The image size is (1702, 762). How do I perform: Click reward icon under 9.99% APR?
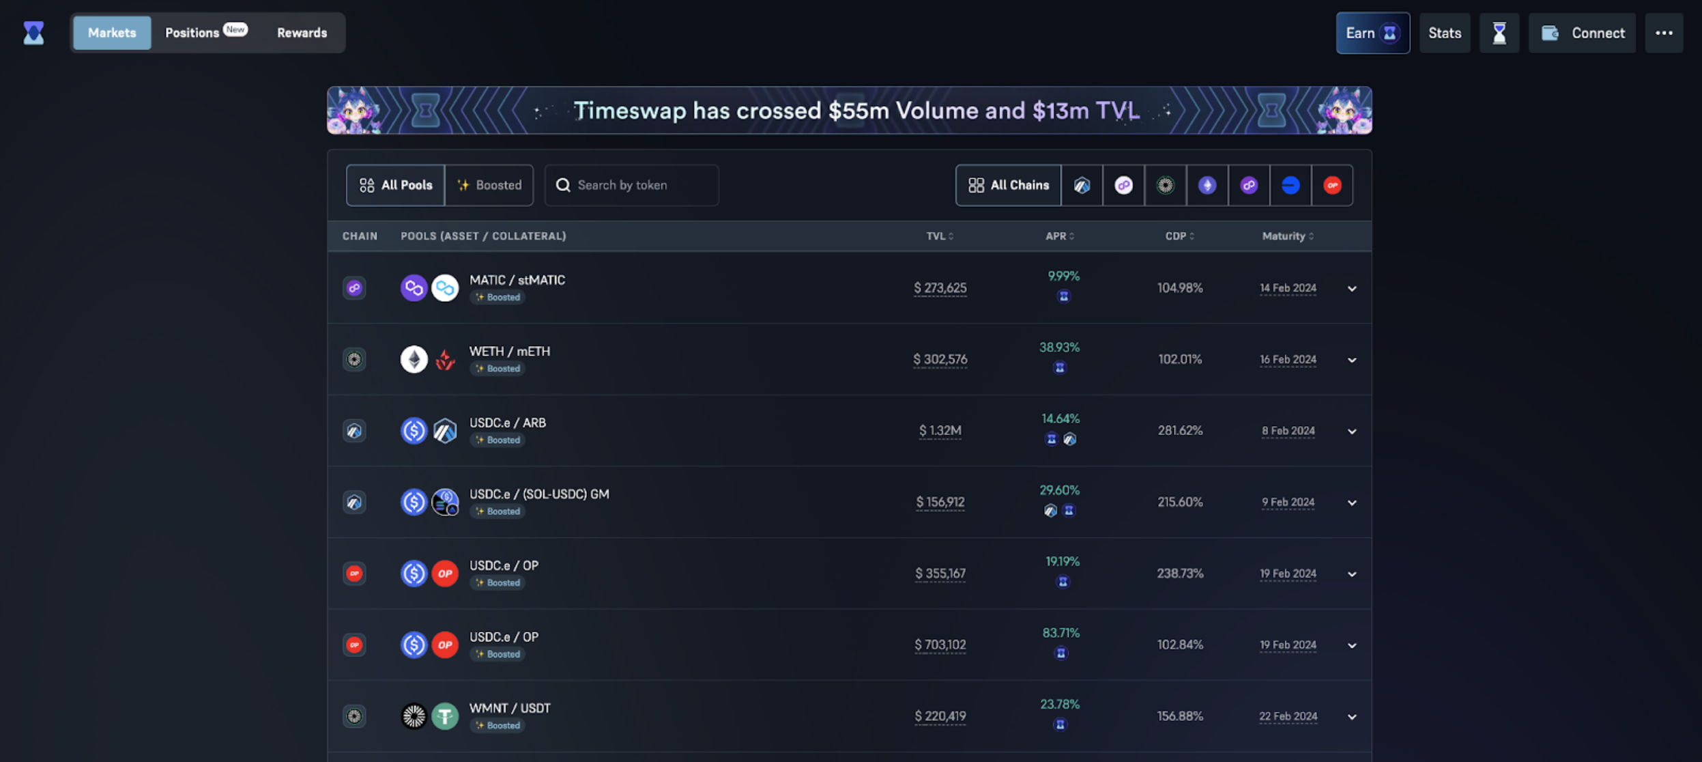(1063, 296)
